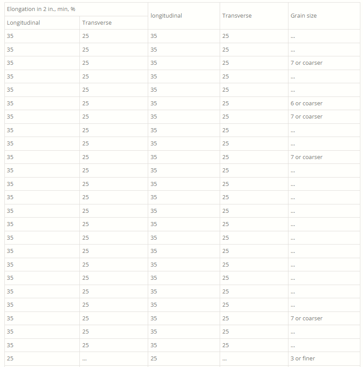Viewport: 363px width, 367px height.
Task: Click the bottommost "7 or coarser" cell
Action: pyautogui.click(x=307, y=319)
